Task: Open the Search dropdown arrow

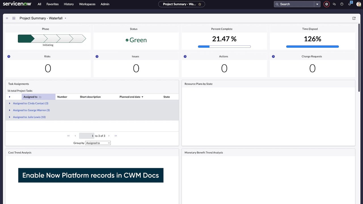Action: click(317, 4)
